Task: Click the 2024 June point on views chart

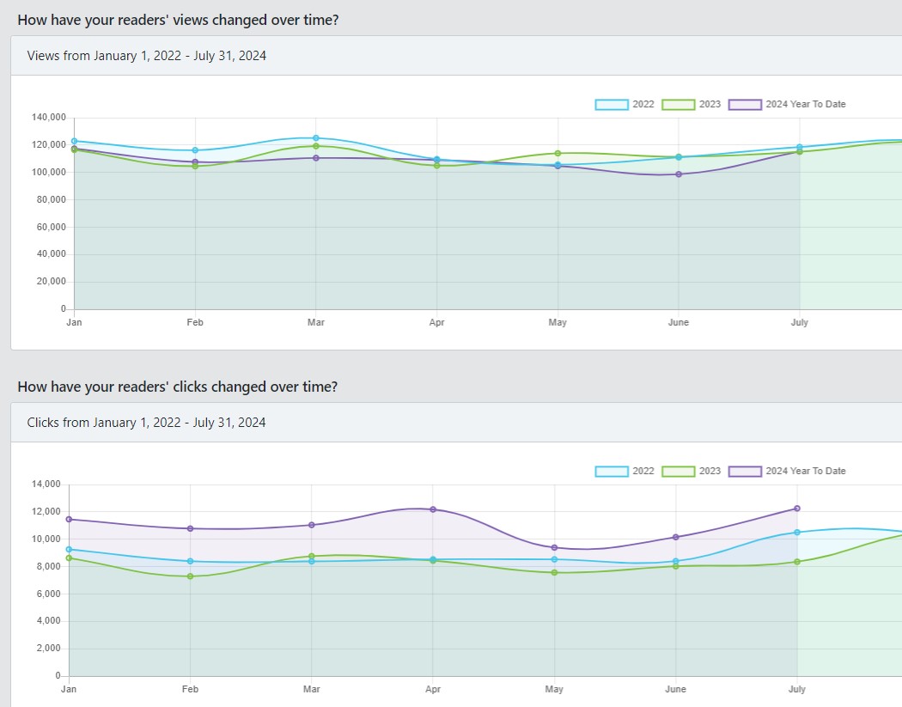Action: (x=679, y=174)
